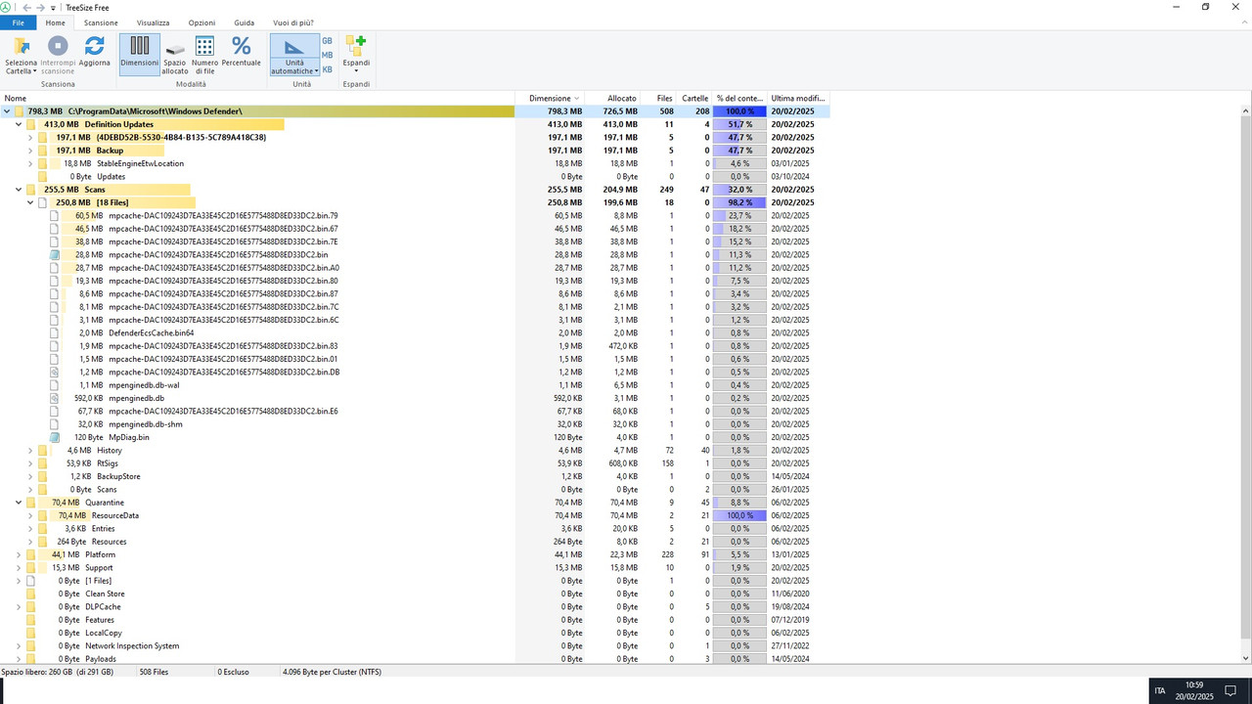Expand the Backup folder

point(30,151)
